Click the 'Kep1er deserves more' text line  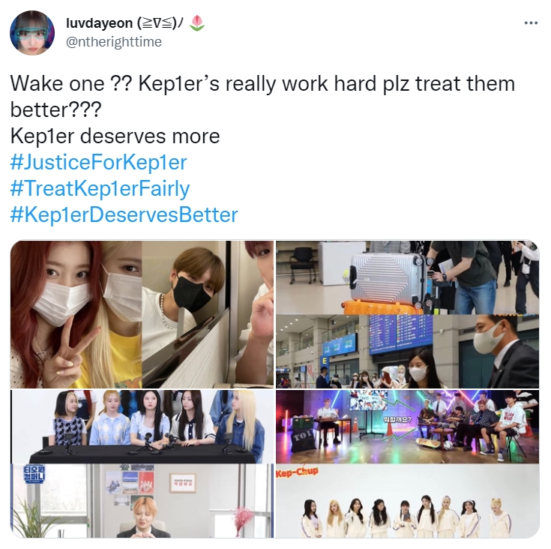115,136
